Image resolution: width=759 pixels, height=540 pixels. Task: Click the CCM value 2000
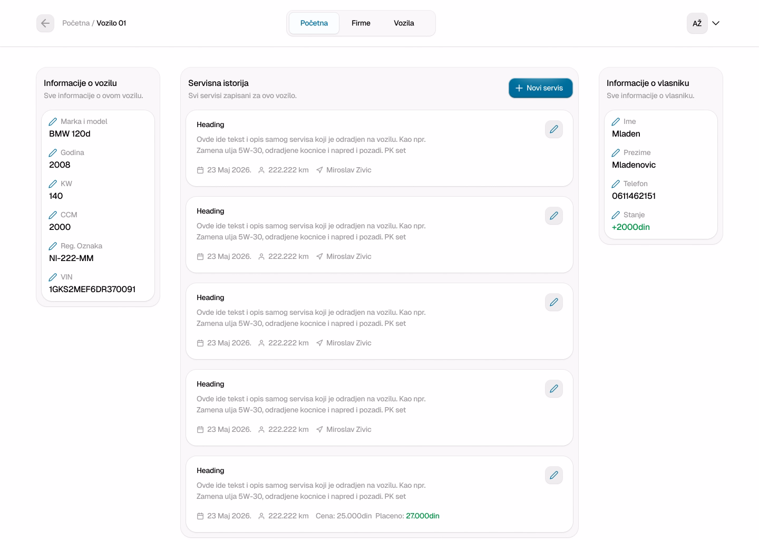(60, 227)
